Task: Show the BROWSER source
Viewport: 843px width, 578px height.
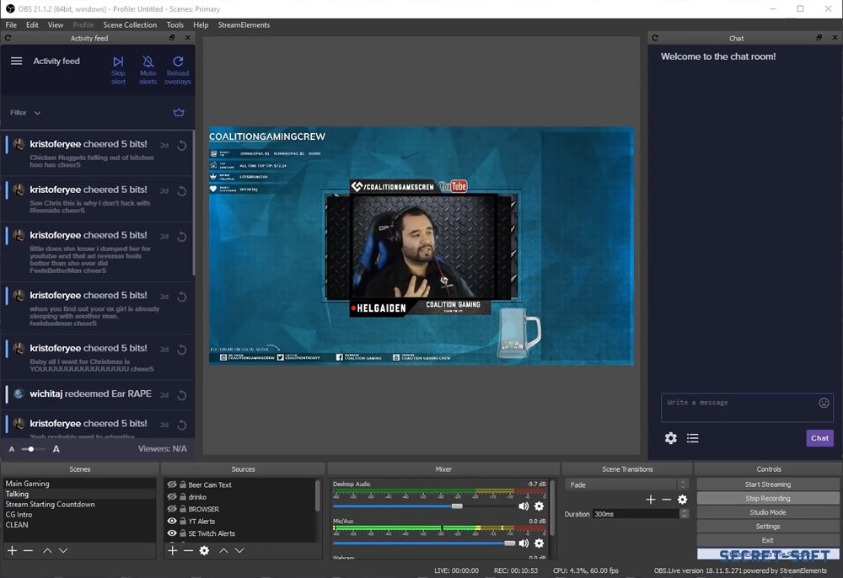Action: pos(172,509)
